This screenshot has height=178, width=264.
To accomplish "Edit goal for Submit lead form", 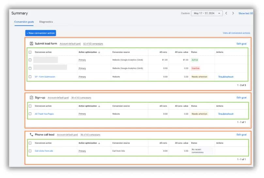I will pyautogui.click(x=241, y=44).
